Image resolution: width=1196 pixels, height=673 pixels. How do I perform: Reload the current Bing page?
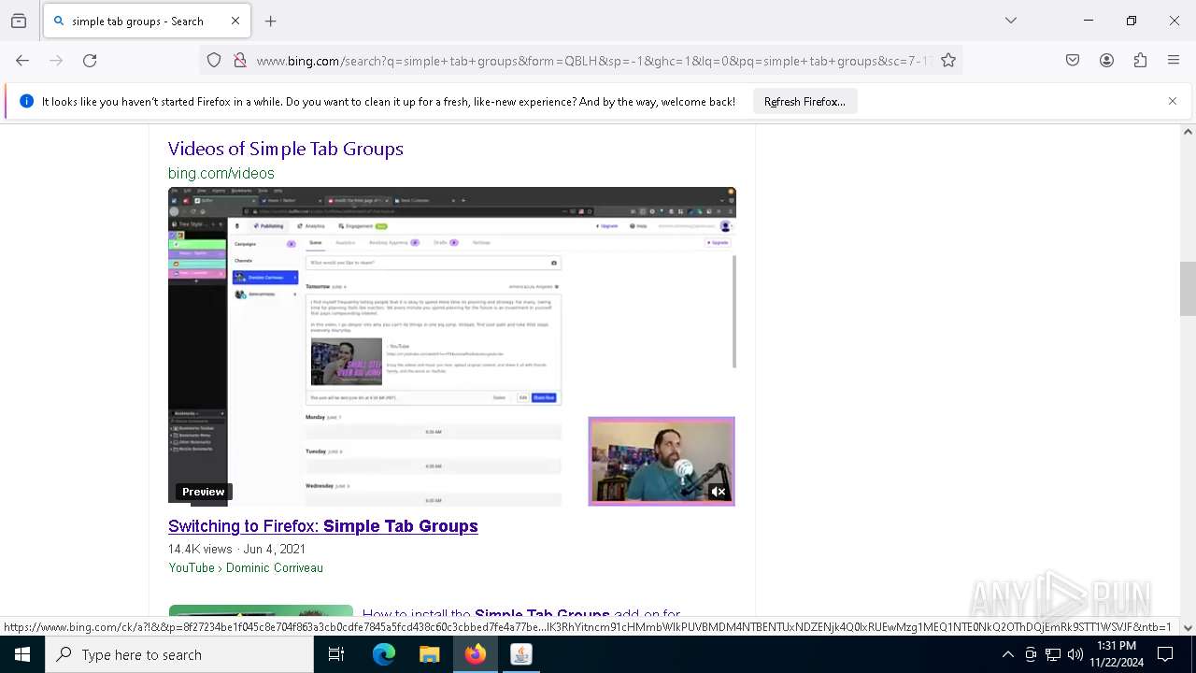(x=90, y=61)
